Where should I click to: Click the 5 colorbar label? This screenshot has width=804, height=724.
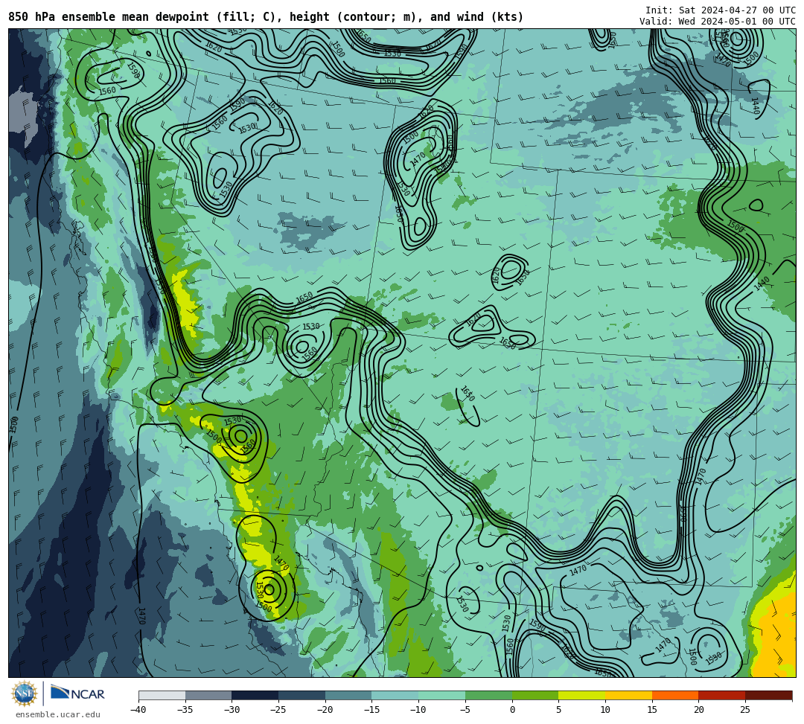[x=559, y=710]
